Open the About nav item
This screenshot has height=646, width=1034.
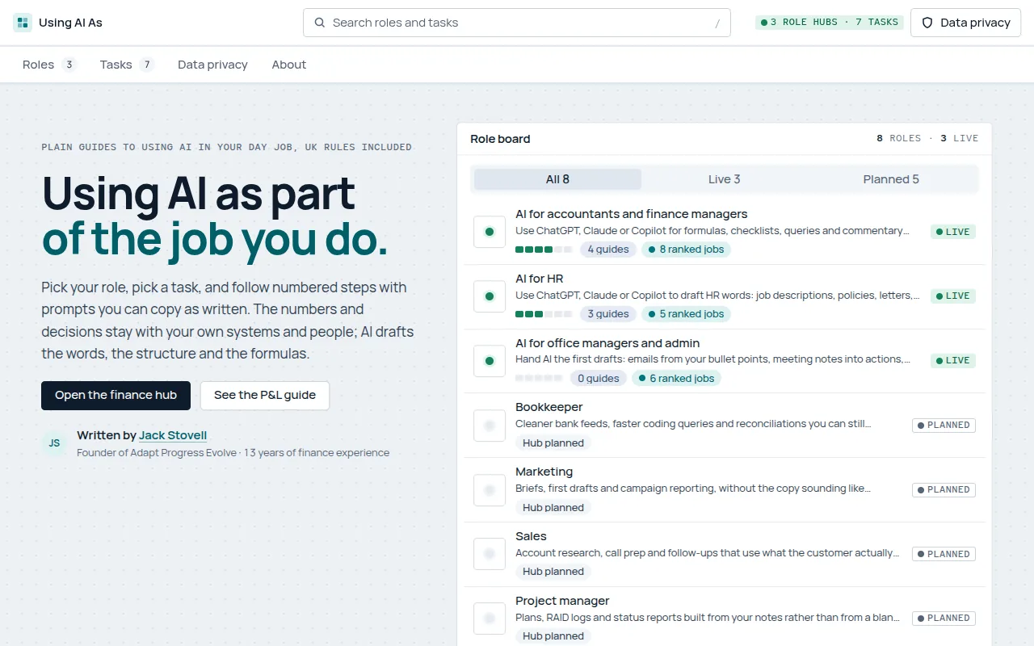coord(289,65)
